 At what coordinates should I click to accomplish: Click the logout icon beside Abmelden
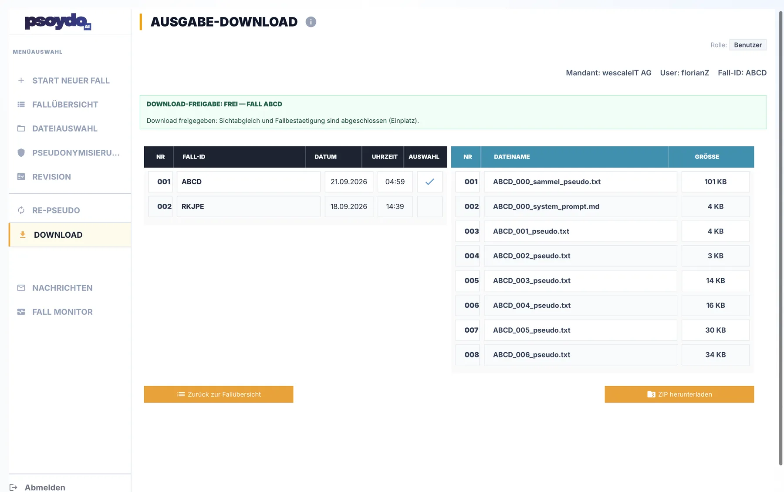[14, 487]
